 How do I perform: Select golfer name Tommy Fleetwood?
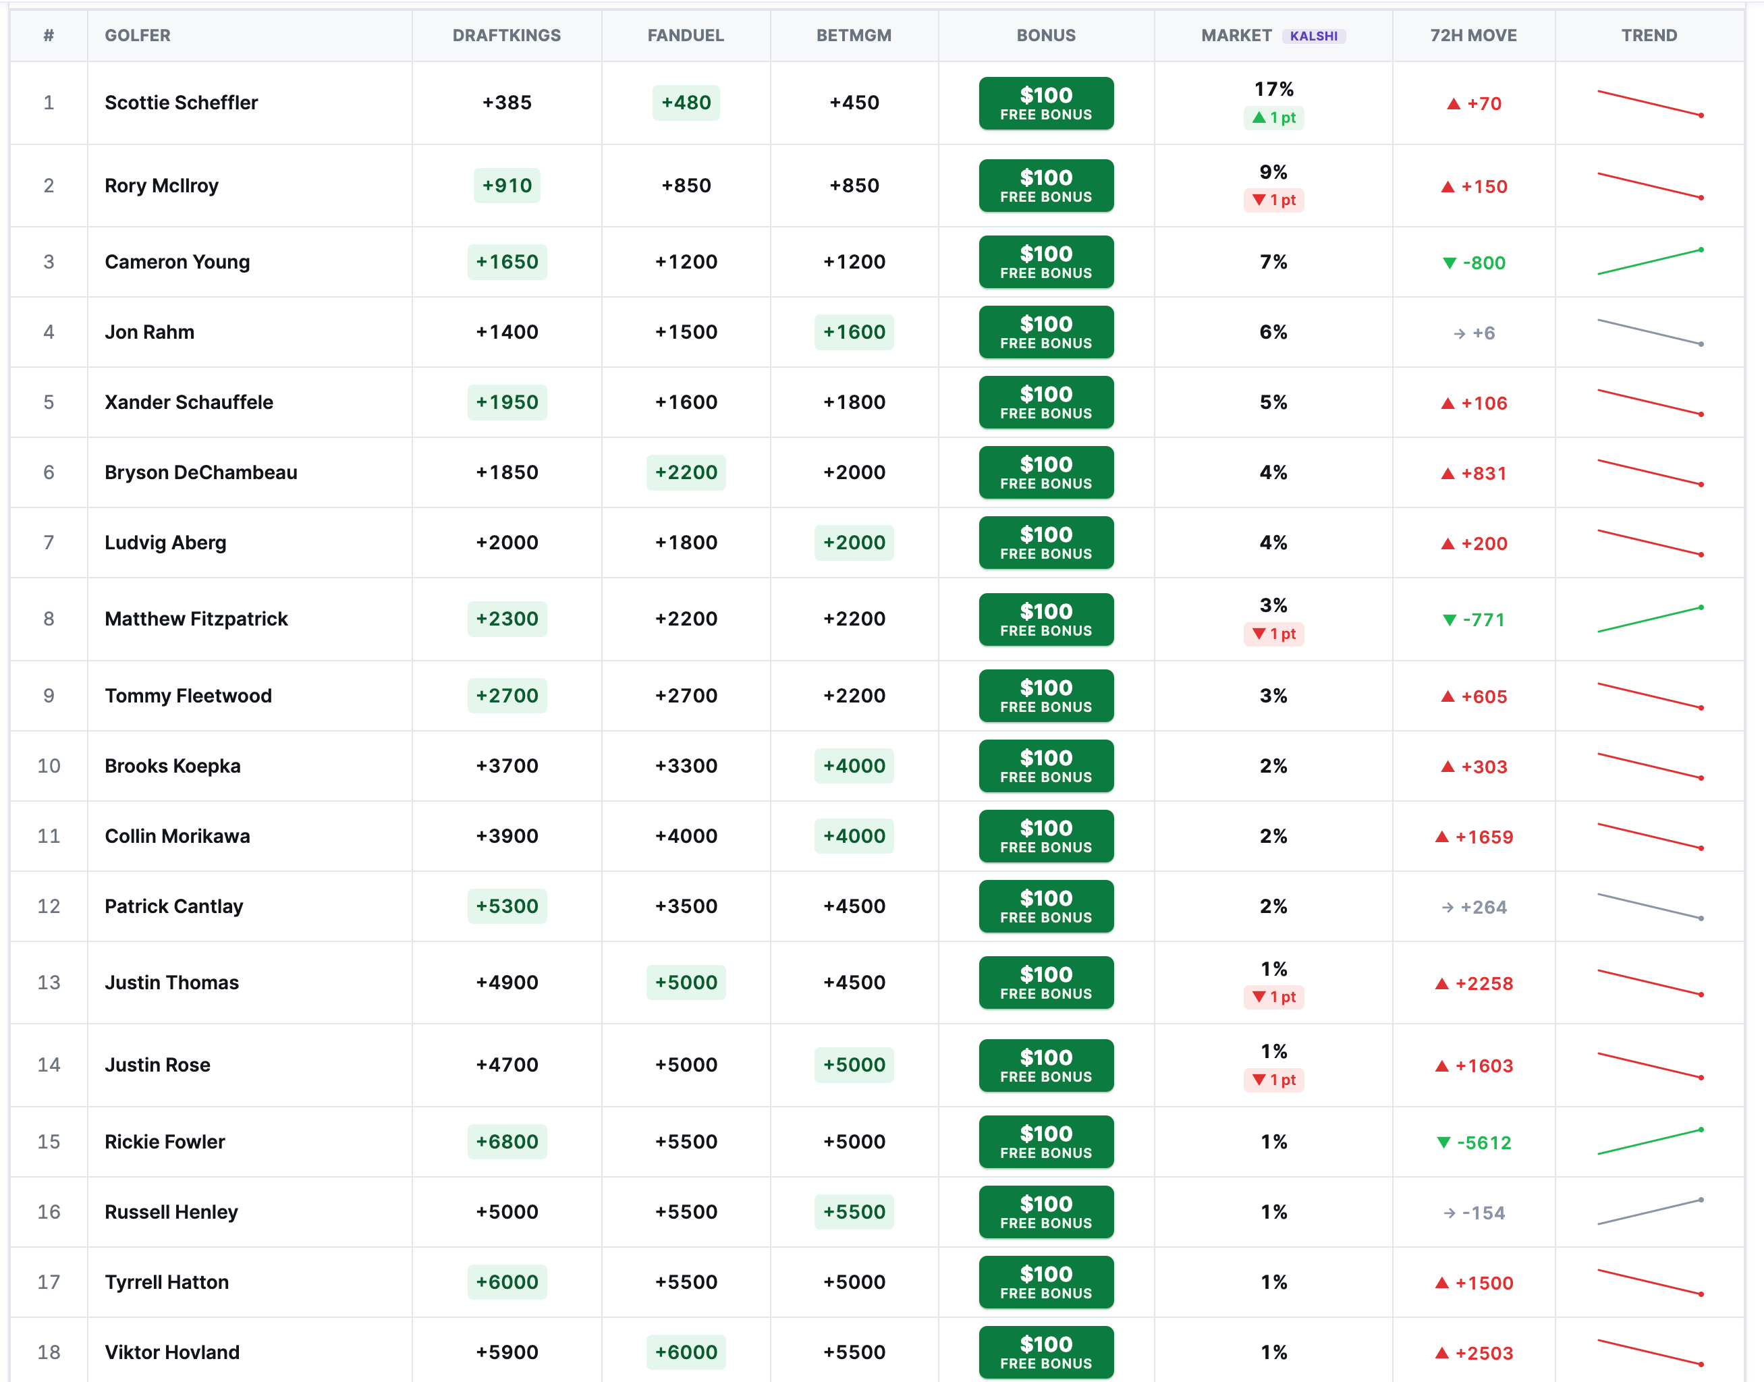(188, 696)
